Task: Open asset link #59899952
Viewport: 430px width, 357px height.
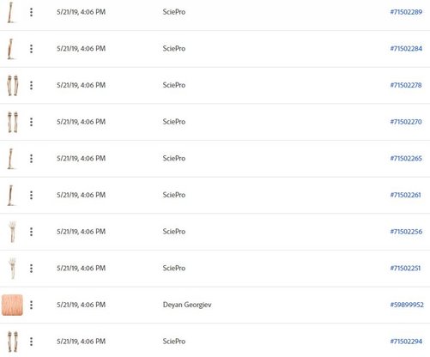Action: (x=407, y=305)
